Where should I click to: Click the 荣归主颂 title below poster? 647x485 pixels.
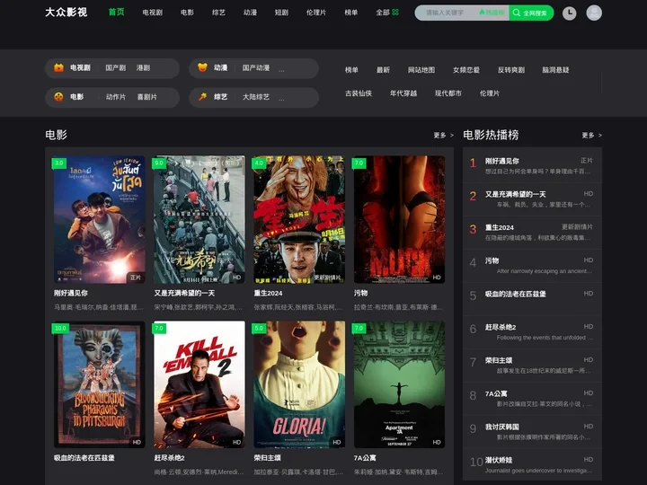[268, 458]
